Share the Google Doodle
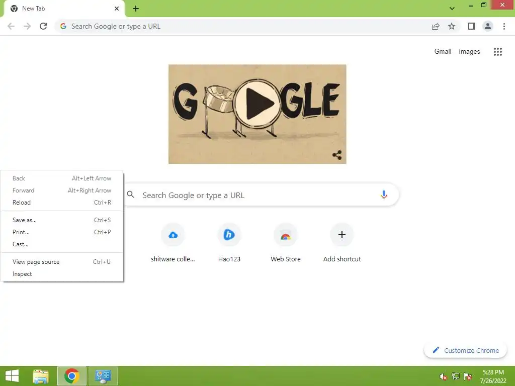This screenshot has width=515, height=386. tap(337, 155)
